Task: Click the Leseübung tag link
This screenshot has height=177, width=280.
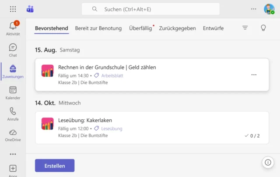Action: click(112, 128)
